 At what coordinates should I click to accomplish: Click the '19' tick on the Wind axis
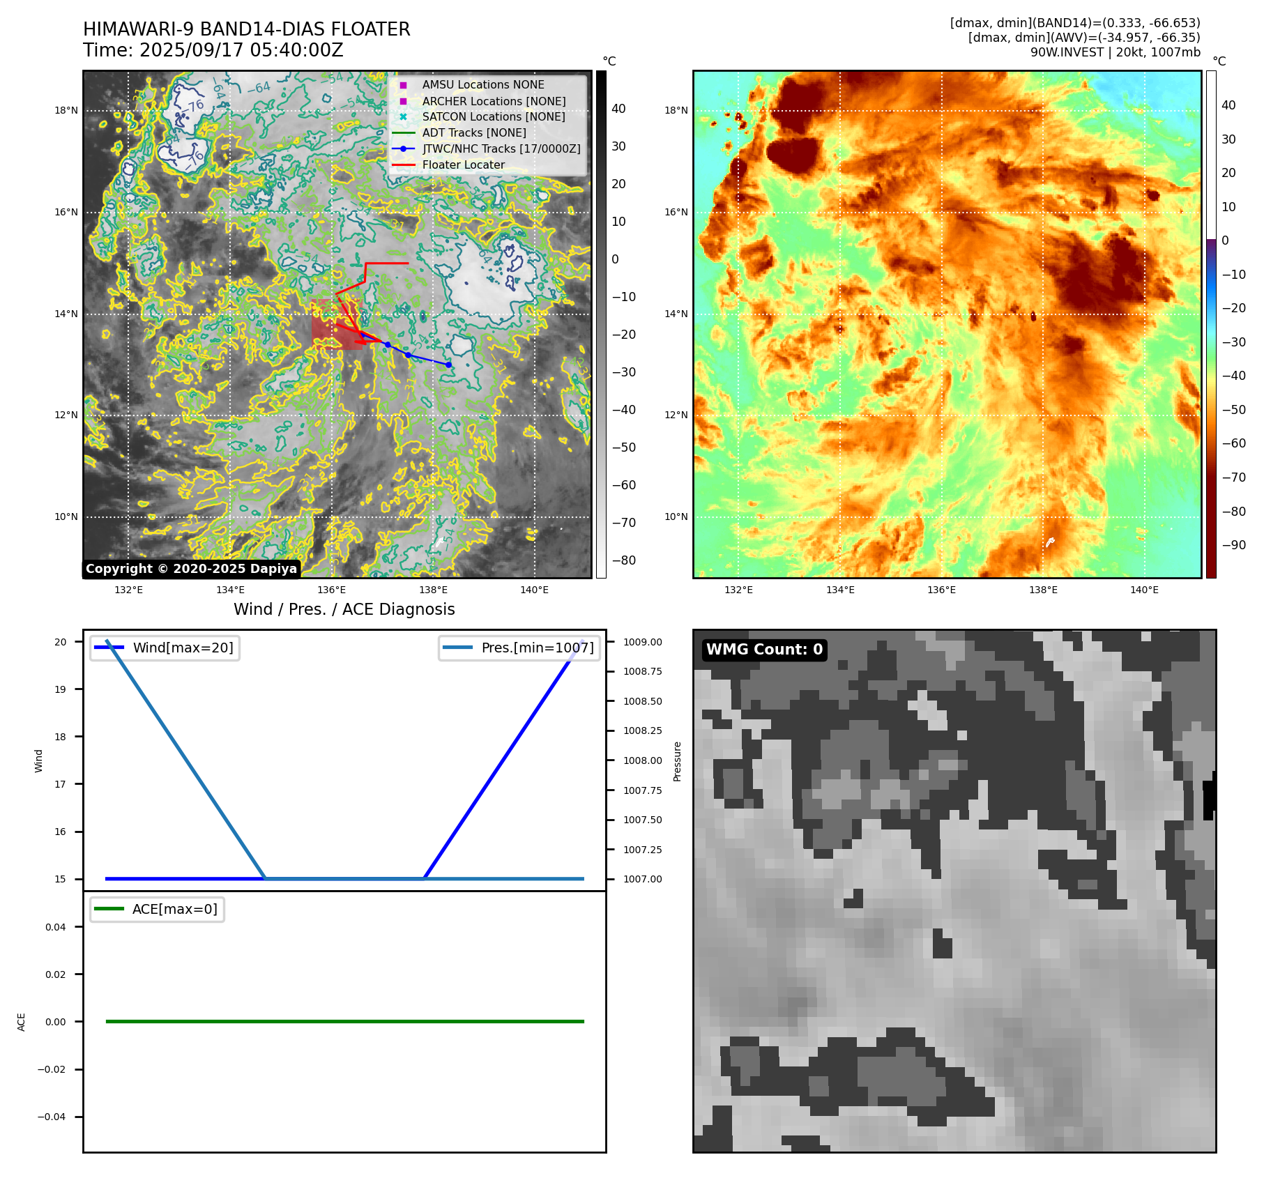click(61, 689)
